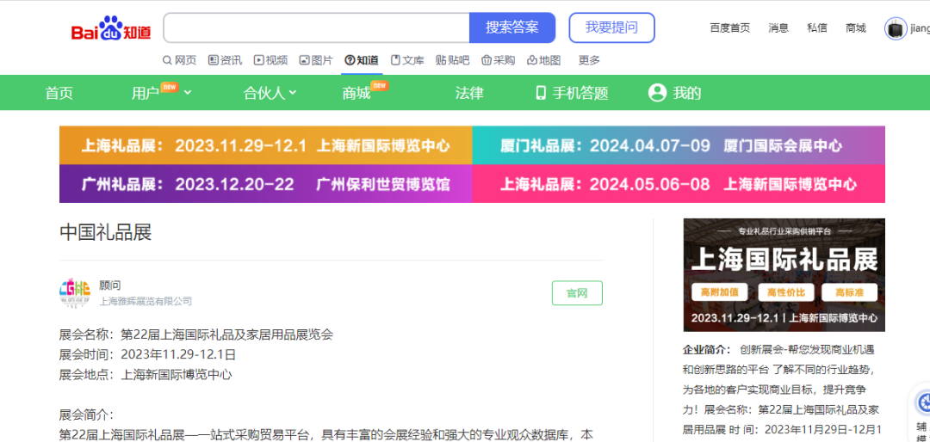Viewport: 930px width, 442px height.
Task: Click the 中国礼品展 title
Action: tap(106, 232)
